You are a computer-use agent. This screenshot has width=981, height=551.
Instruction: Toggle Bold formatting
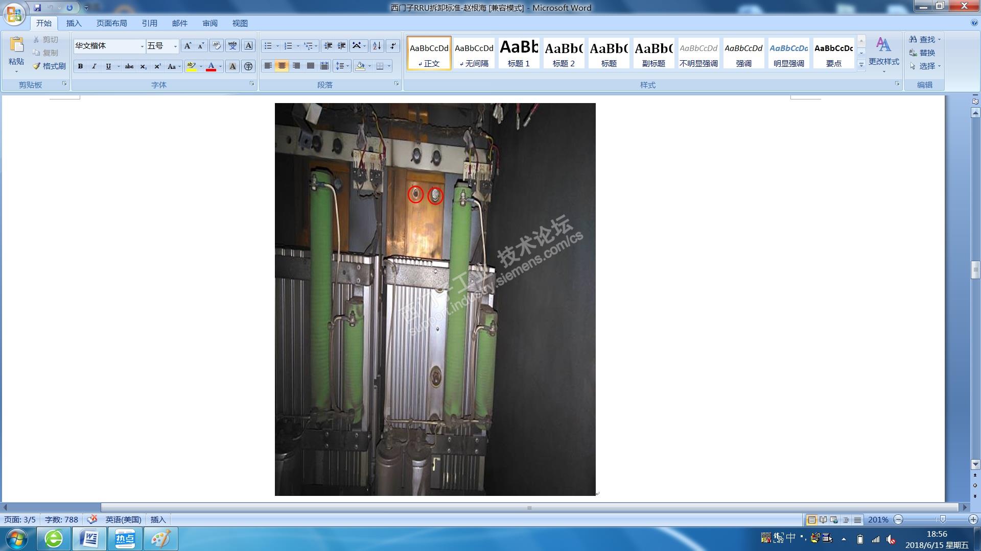(80, 66)
